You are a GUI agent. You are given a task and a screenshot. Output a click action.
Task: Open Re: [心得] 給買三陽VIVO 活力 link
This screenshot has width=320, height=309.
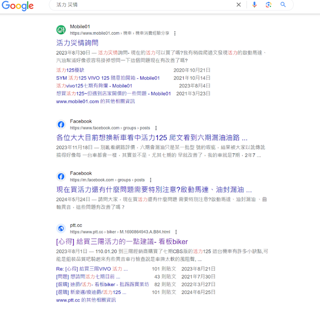click(92, 269)
